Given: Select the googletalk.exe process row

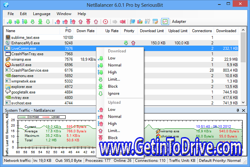Looking at the screenshot, I should (50, 92).
